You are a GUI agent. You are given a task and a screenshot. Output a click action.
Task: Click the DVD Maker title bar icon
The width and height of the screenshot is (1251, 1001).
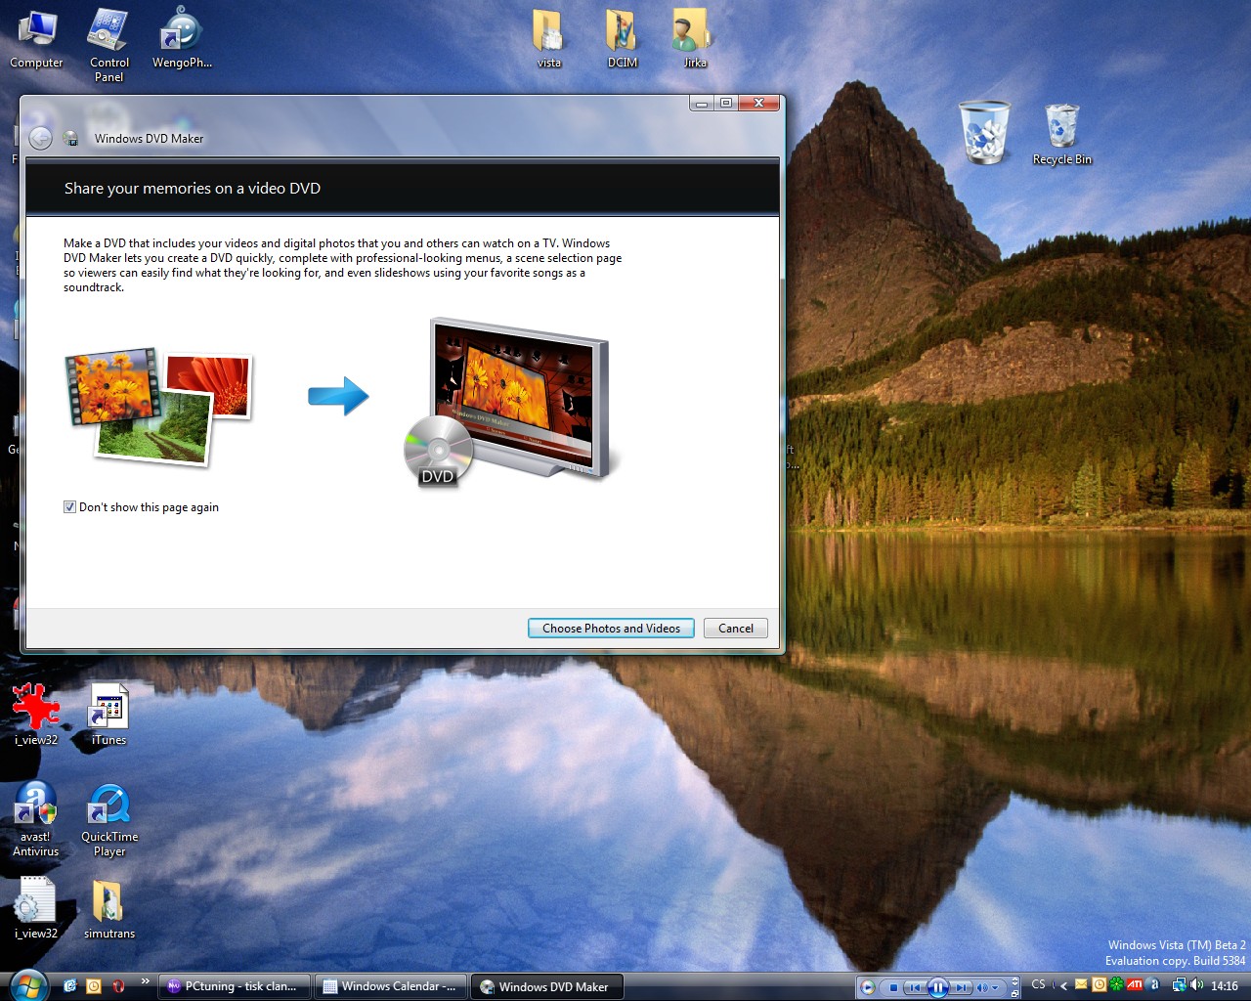71,139
